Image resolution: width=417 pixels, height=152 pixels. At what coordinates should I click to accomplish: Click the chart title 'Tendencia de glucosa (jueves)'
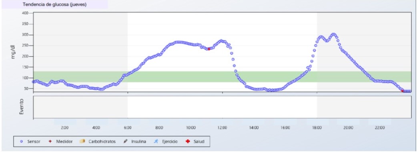[54, 4]
